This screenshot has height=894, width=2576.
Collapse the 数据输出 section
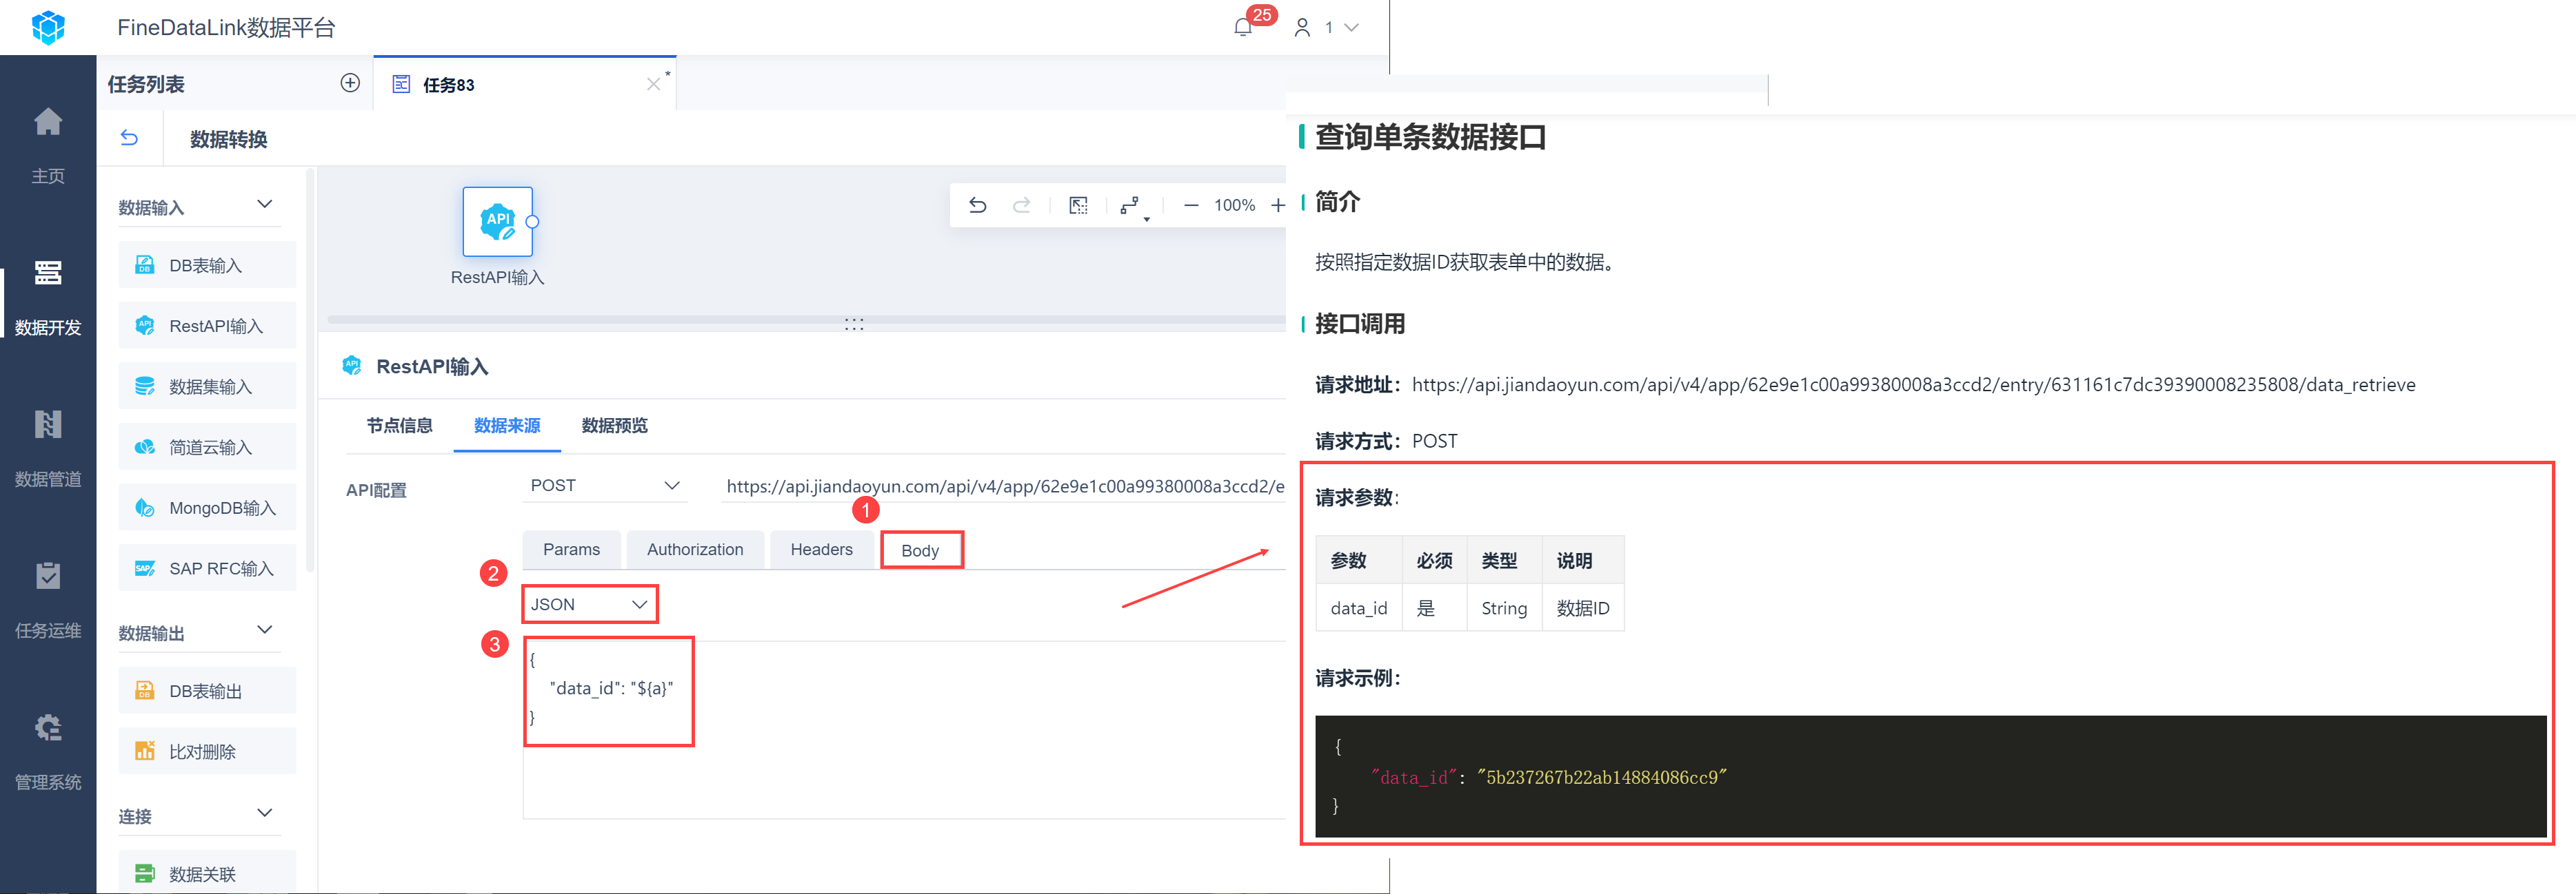click(x=265, y=630)
